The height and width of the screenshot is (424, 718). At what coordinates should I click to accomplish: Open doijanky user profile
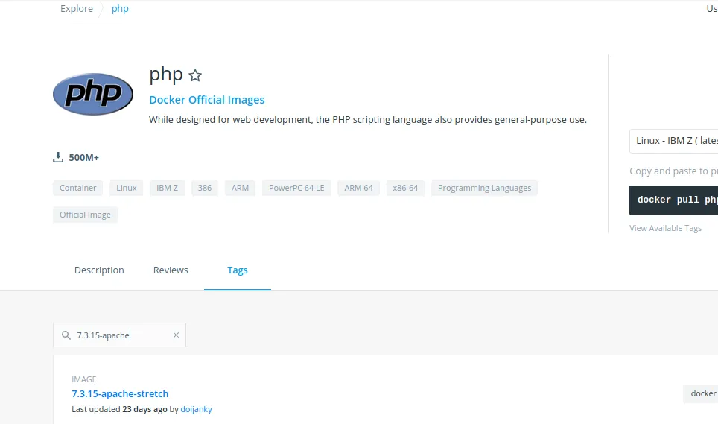tap(196, 409)
